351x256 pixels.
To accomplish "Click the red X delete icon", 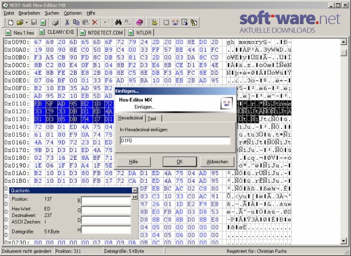I will pyautogui.click(x=95, y=23).
